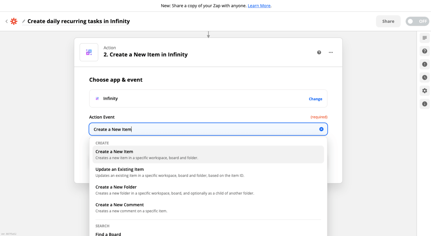Open step options three-dot menu
Image resolution: width=431 pixels, height=236 pixels.
point(331,52)
